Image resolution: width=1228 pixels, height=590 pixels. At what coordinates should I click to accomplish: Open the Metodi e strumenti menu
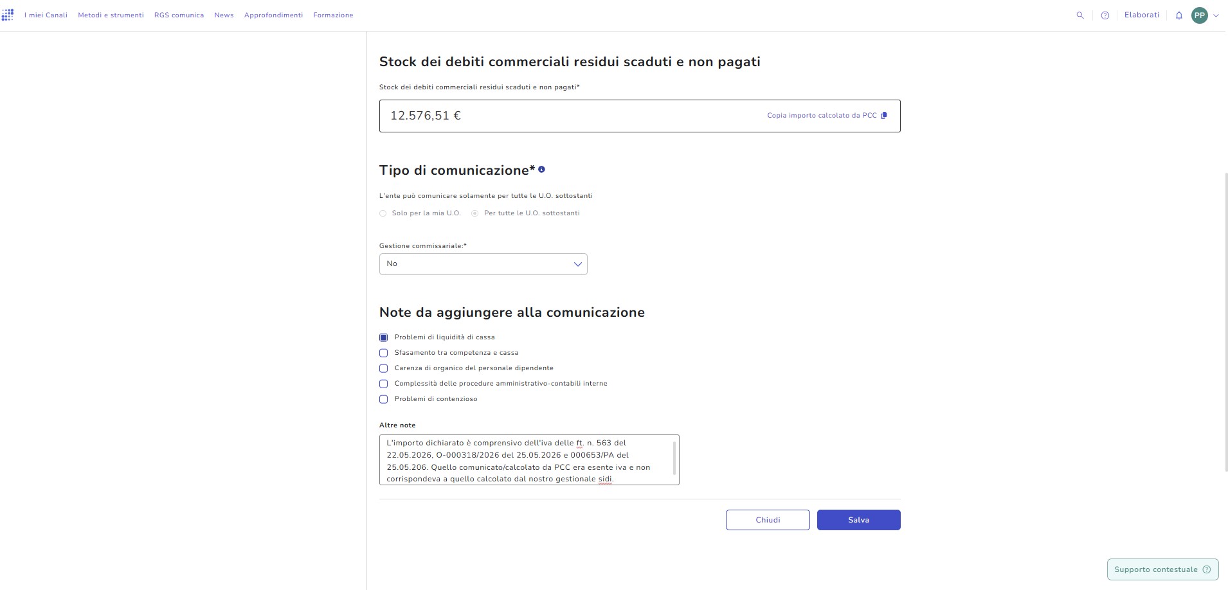111,15
